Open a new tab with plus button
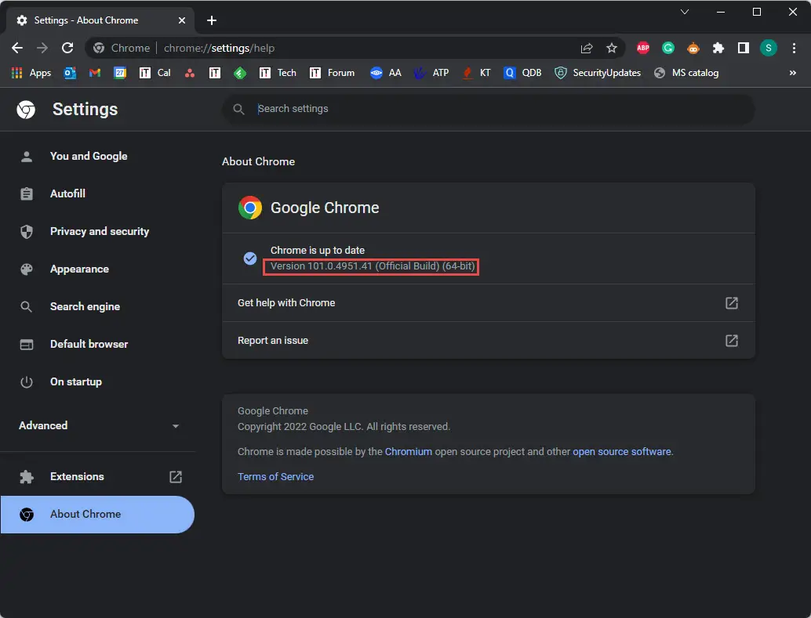Image resolution: width=811 pixels, height=618 pixels. pos(212,20)
